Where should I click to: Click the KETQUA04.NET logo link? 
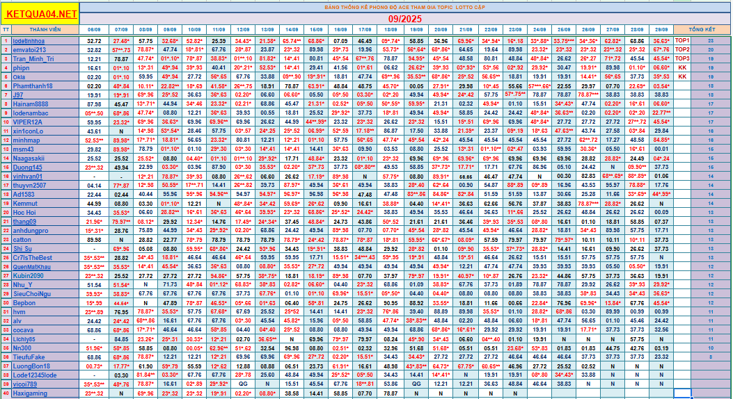click(x=40, y=14)
